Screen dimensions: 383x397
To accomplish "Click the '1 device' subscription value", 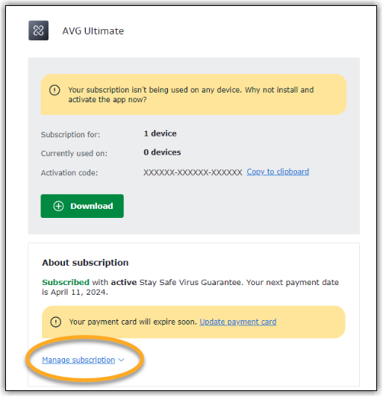I will click(160, 134).
